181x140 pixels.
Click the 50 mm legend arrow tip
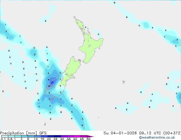click(90, 136)
